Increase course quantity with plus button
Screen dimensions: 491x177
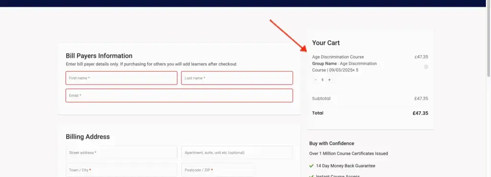329,80
